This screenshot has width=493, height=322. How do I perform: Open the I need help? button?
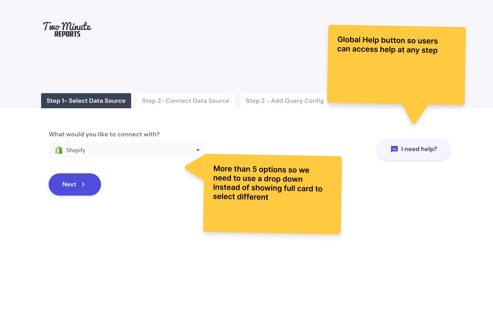(414, 149)
